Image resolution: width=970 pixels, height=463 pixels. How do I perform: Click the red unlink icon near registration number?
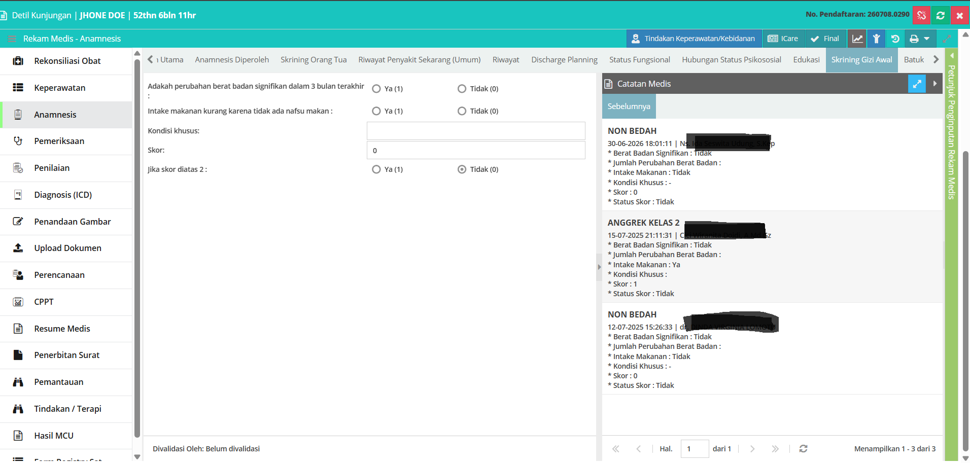[921, 15]
